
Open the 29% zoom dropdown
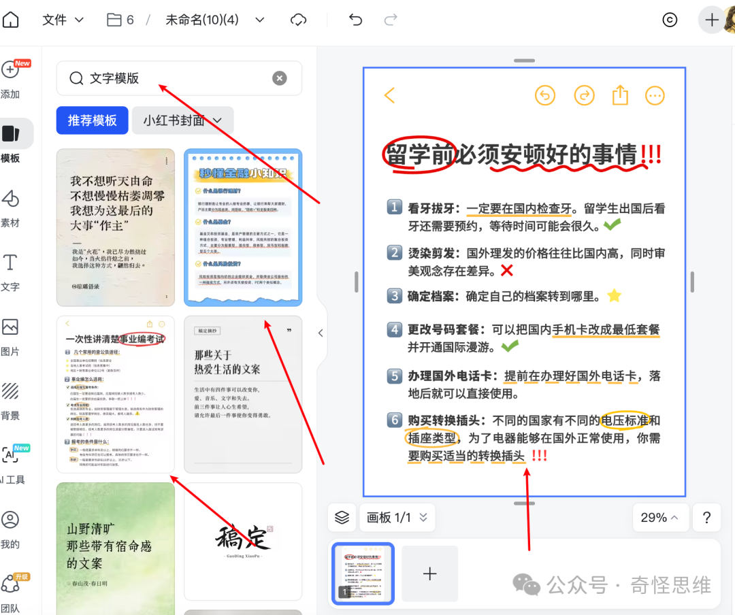660,518
